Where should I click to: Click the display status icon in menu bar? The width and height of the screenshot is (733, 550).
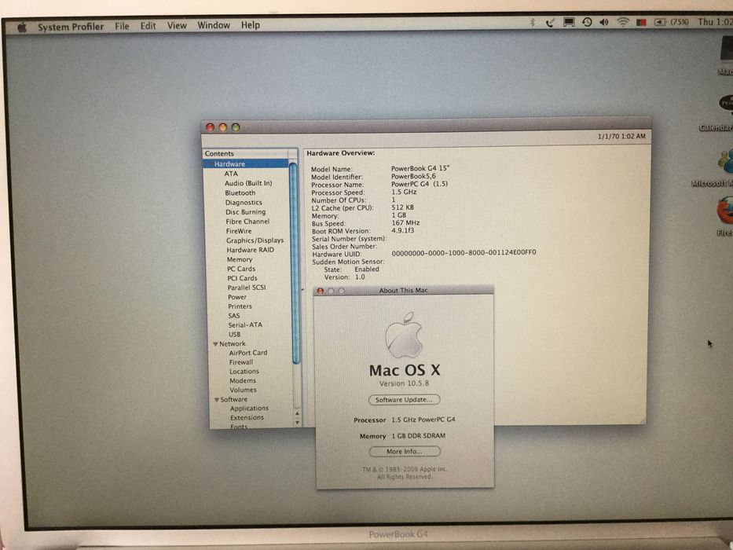pos(569,22)
